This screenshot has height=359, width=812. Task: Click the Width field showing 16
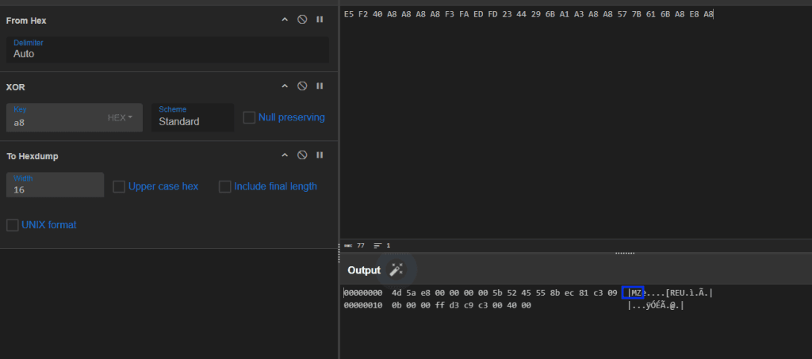click(x=55, y=185)
